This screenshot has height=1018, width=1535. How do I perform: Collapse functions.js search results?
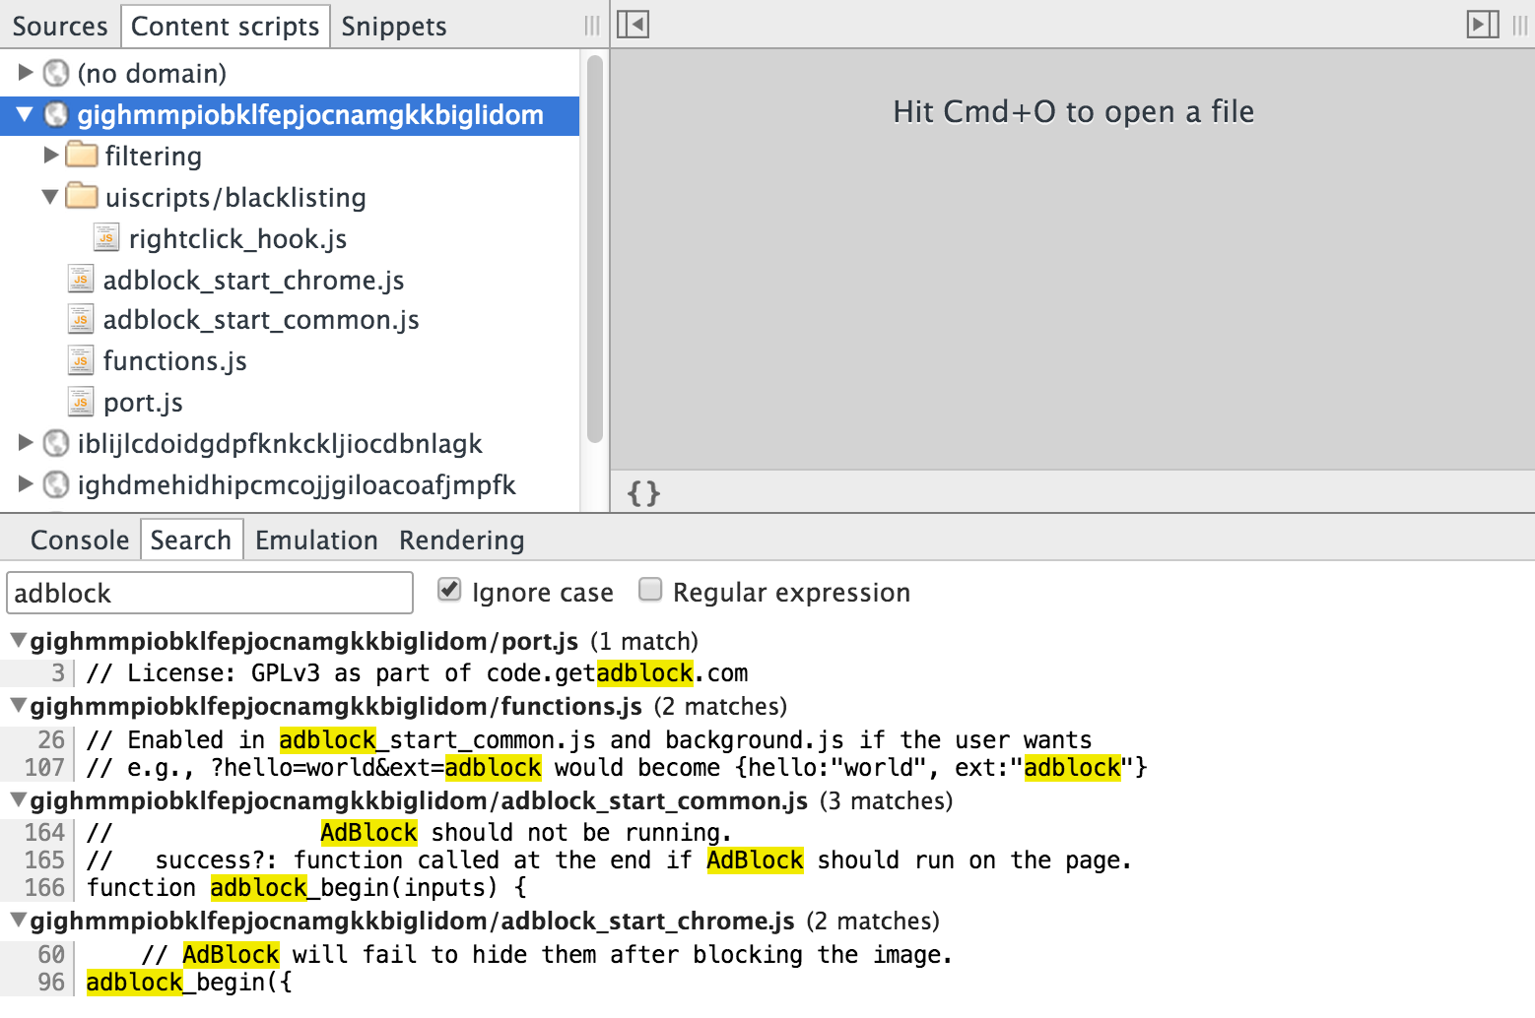coord(18,706)
